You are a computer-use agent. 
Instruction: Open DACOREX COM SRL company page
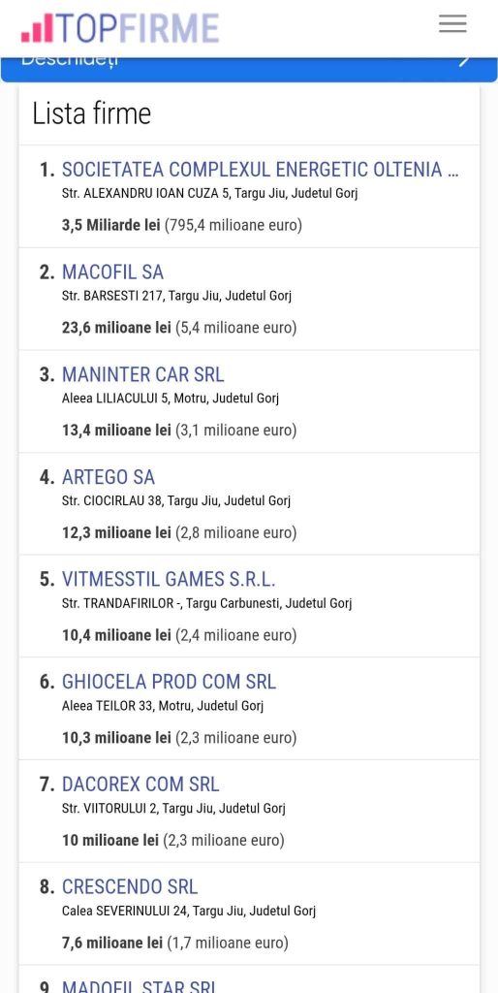click(140, 785)
